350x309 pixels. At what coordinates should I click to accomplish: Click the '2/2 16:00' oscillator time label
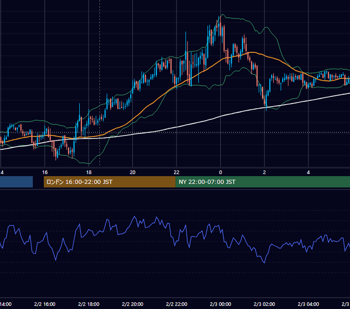point(45,304)
